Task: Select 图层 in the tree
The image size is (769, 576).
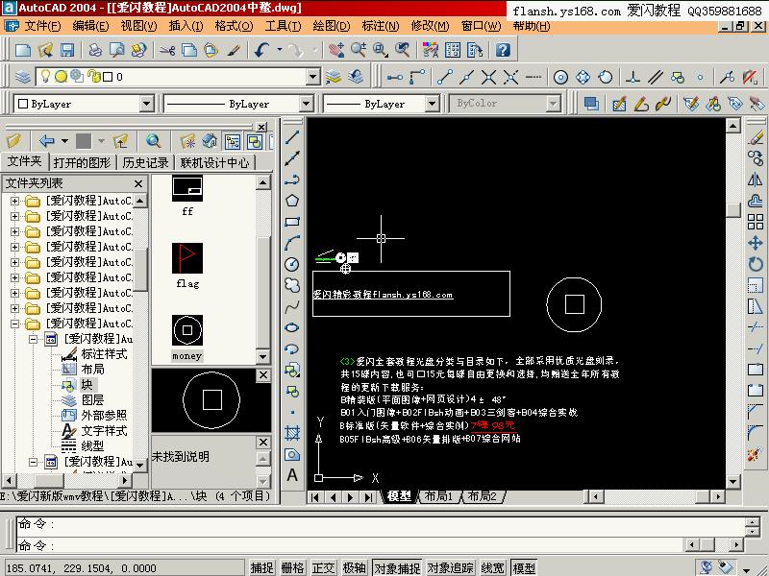Action: point(92,400)
